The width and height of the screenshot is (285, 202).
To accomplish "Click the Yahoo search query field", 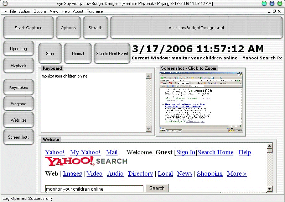I will (94, 189).
